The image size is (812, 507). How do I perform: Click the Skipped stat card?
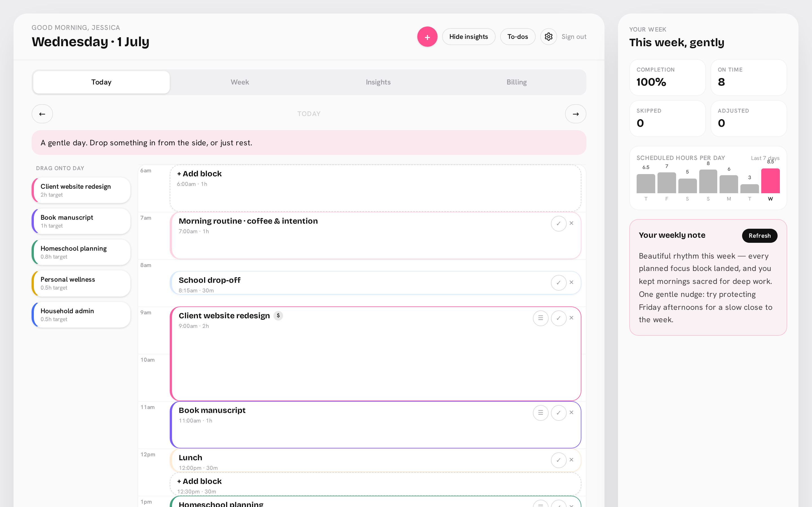667,119
